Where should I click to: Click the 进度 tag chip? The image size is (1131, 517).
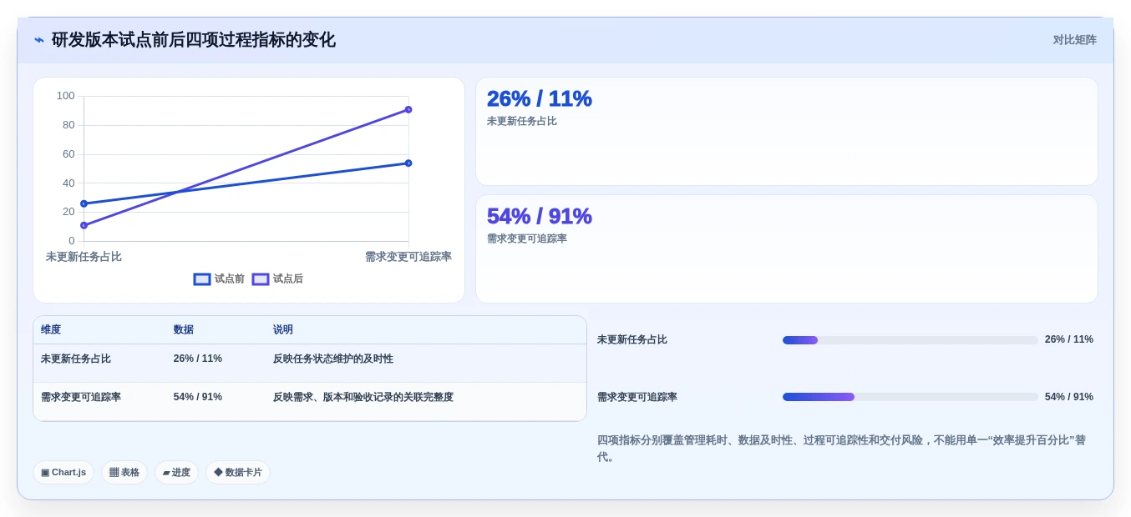(176, 473)
